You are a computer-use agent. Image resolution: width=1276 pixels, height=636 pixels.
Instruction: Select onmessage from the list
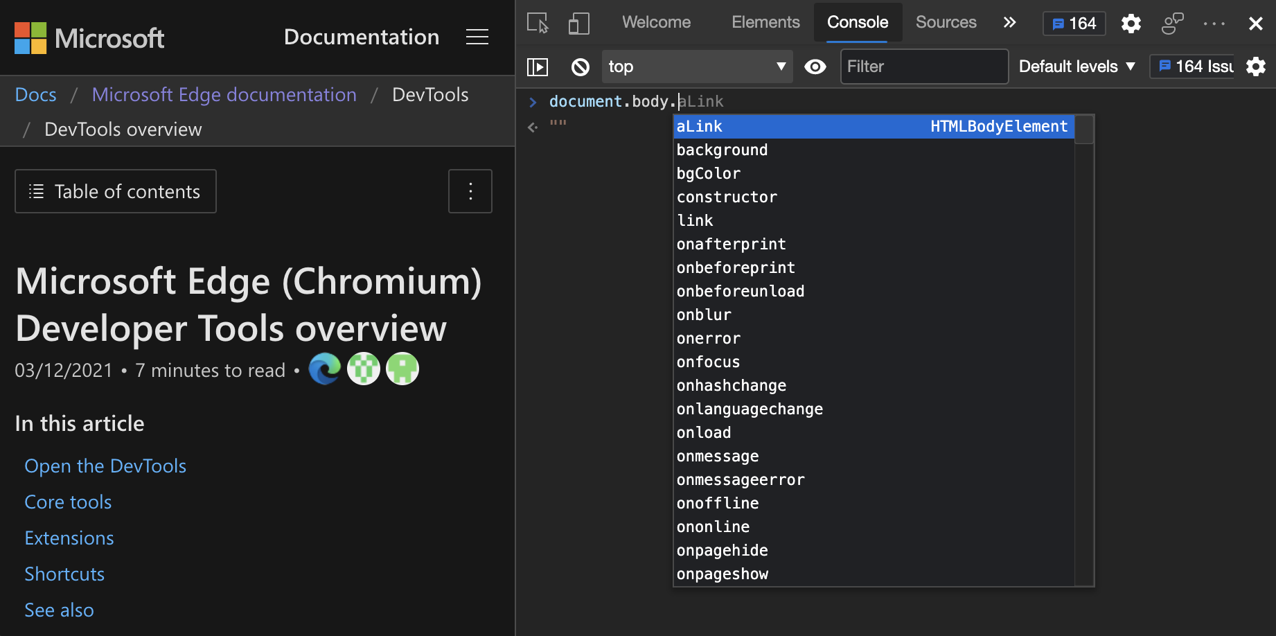(x=874, y=456)
